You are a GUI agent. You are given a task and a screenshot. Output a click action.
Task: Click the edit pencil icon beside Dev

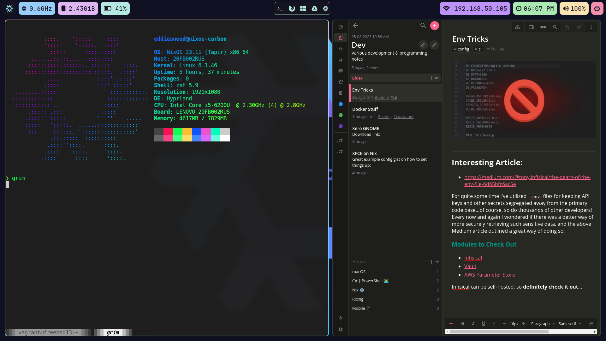(434, 45)
